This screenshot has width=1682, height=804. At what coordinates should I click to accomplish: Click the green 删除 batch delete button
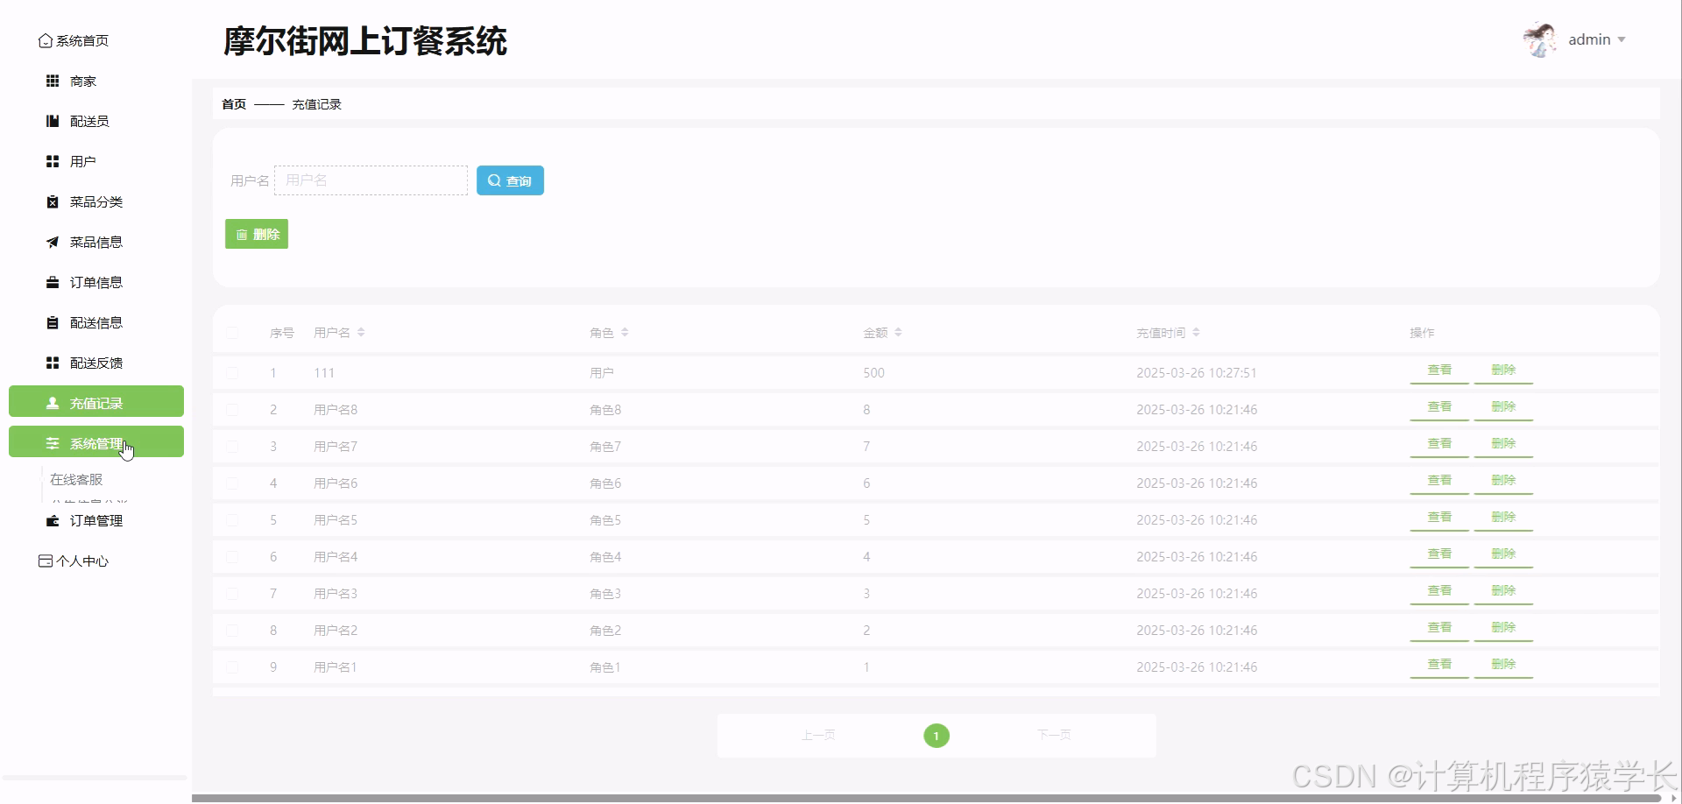[257, 234]
